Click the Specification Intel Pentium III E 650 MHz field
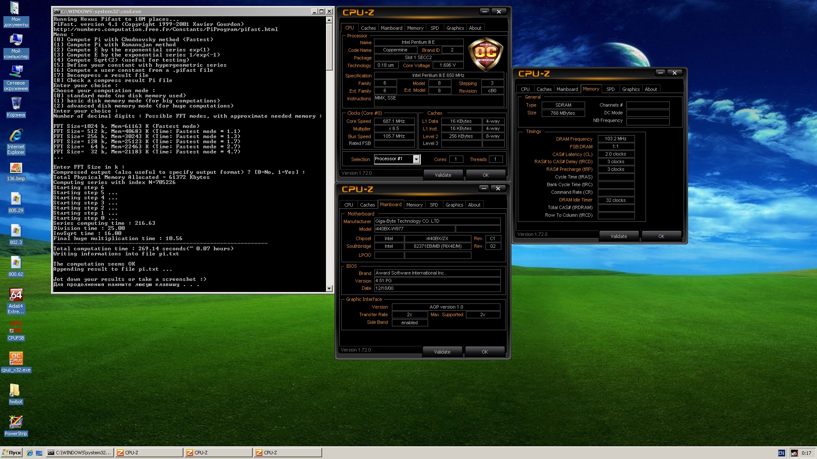 [438, 76]
